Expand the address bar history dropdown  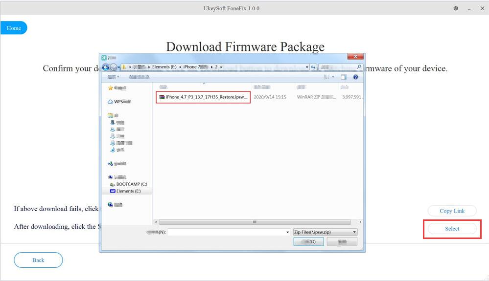click(x=307, y=67)
